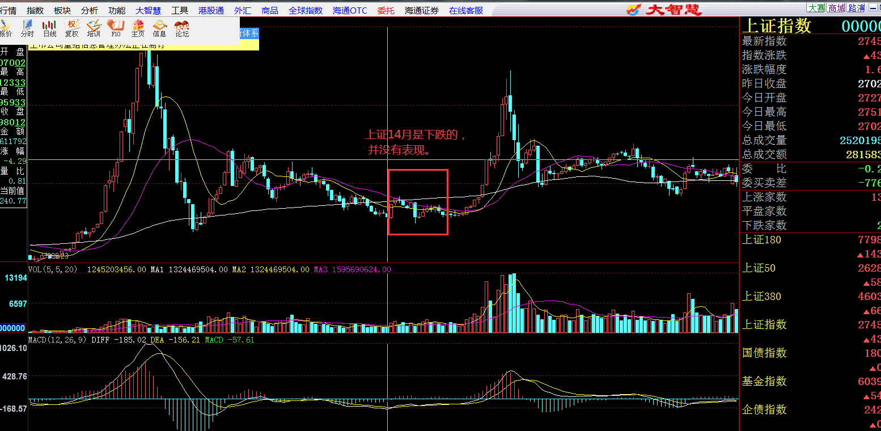Image resolution: width=881 pixels, height=431 pixels.
Task: Open the 商品 menu
Action: click(x=270, y=10)
